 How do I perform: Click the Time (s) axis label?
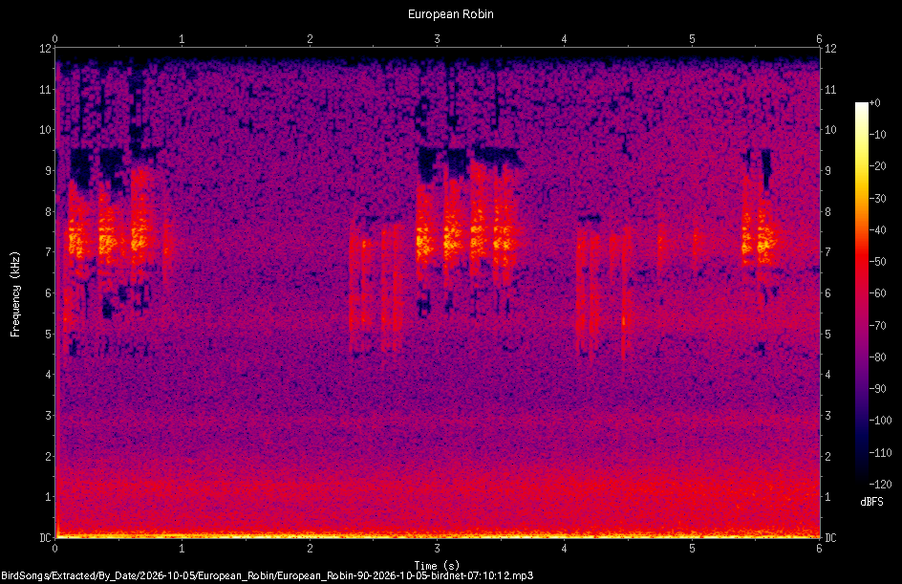(437, 566)
